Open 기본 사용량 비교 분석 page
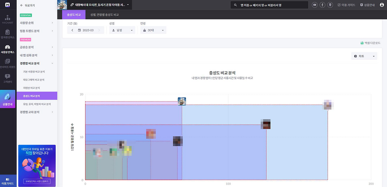Image resolution: width=387 pixels, height=187 pixels. [34, 72]
